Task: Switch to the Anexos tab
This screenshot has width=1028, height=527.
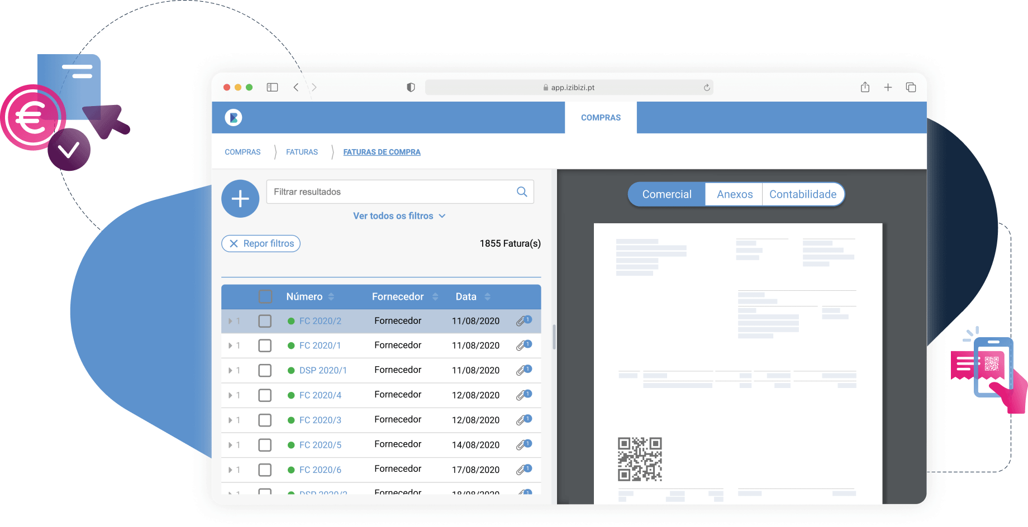Action: pyautogui.click(x=734, y=194)
